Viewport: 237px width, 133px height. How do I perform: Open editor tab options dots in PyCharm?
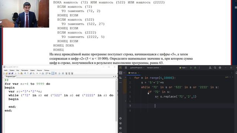[x=232, y=73]
